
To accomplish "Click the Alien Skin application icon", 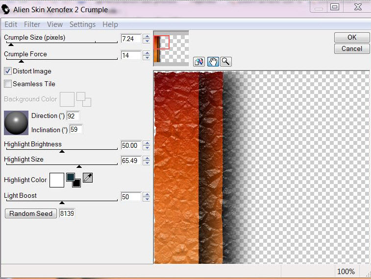I will click(5, 9).
